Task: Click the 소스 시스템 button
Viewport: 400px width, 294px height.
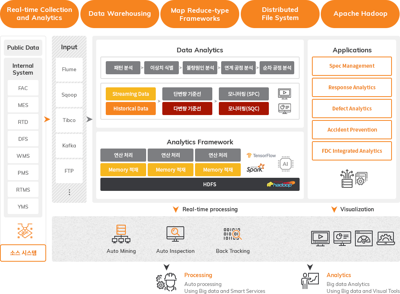Action: click(x=23, y=253)
